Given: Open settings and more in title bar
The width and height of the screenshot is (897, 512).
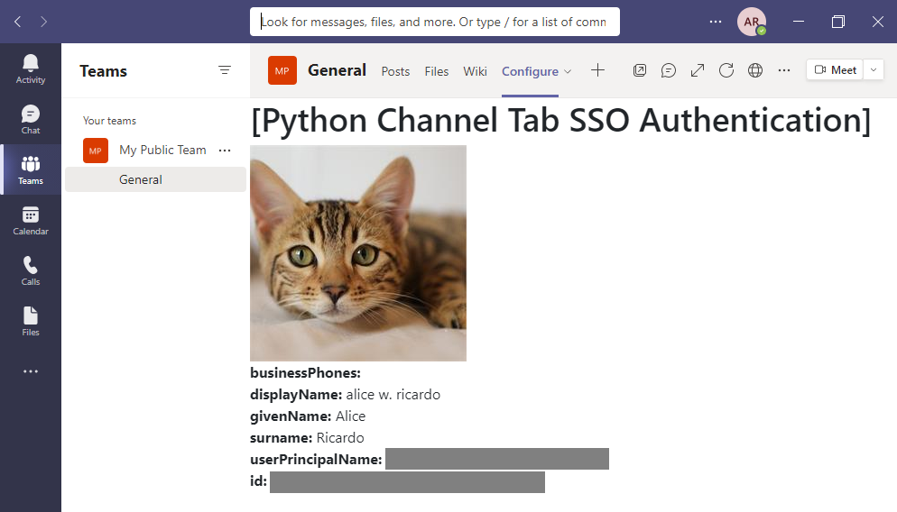Looking at the screenshot, I should (716, 22).
